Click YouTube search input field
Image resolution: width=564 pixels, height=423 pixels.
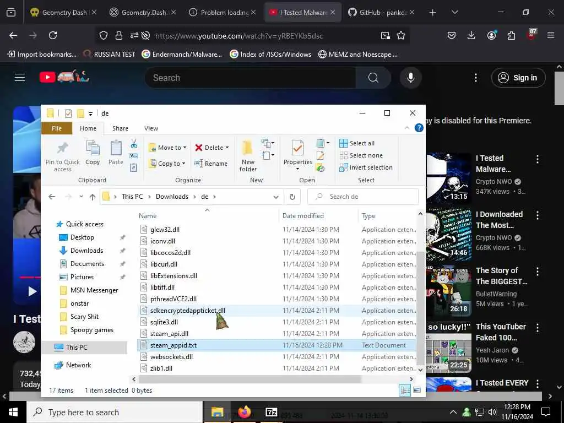pyautogui.click(x=250, y=78)
